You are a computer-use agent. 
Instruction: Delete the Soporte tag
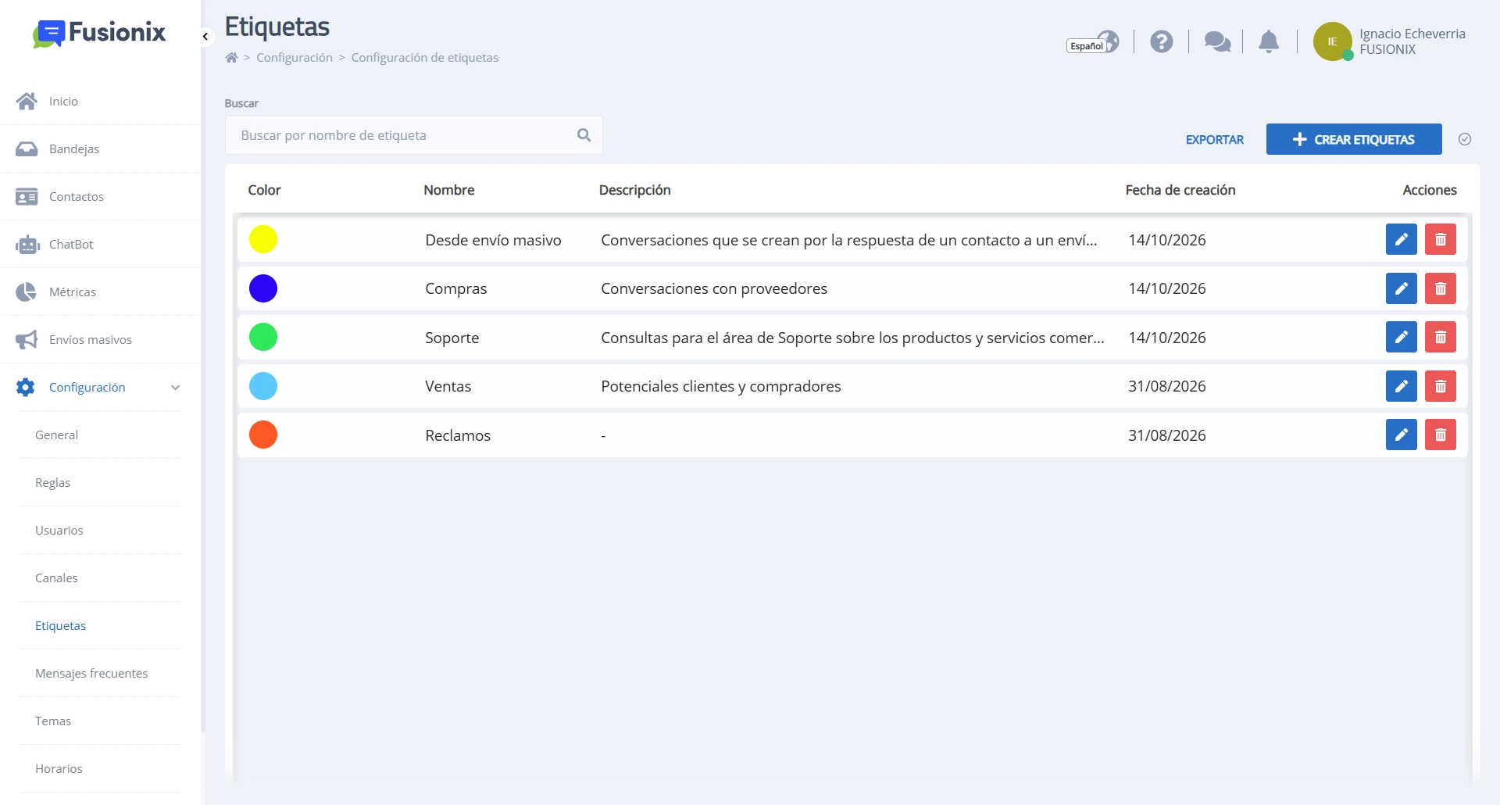[1440, 337]
